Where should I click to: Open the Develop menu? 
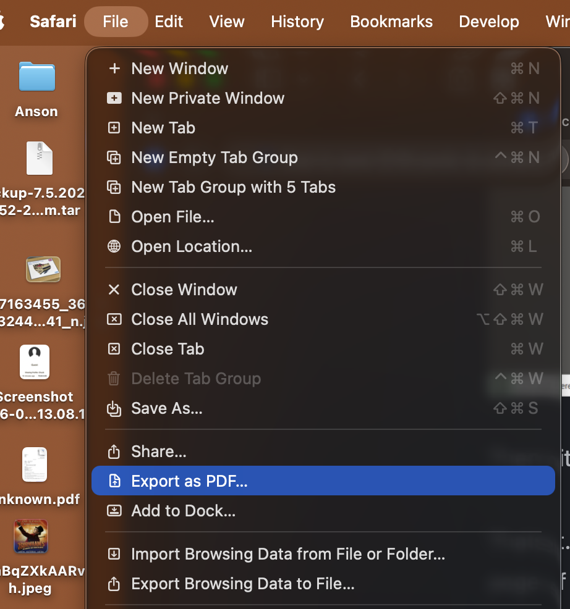(489, 22)
